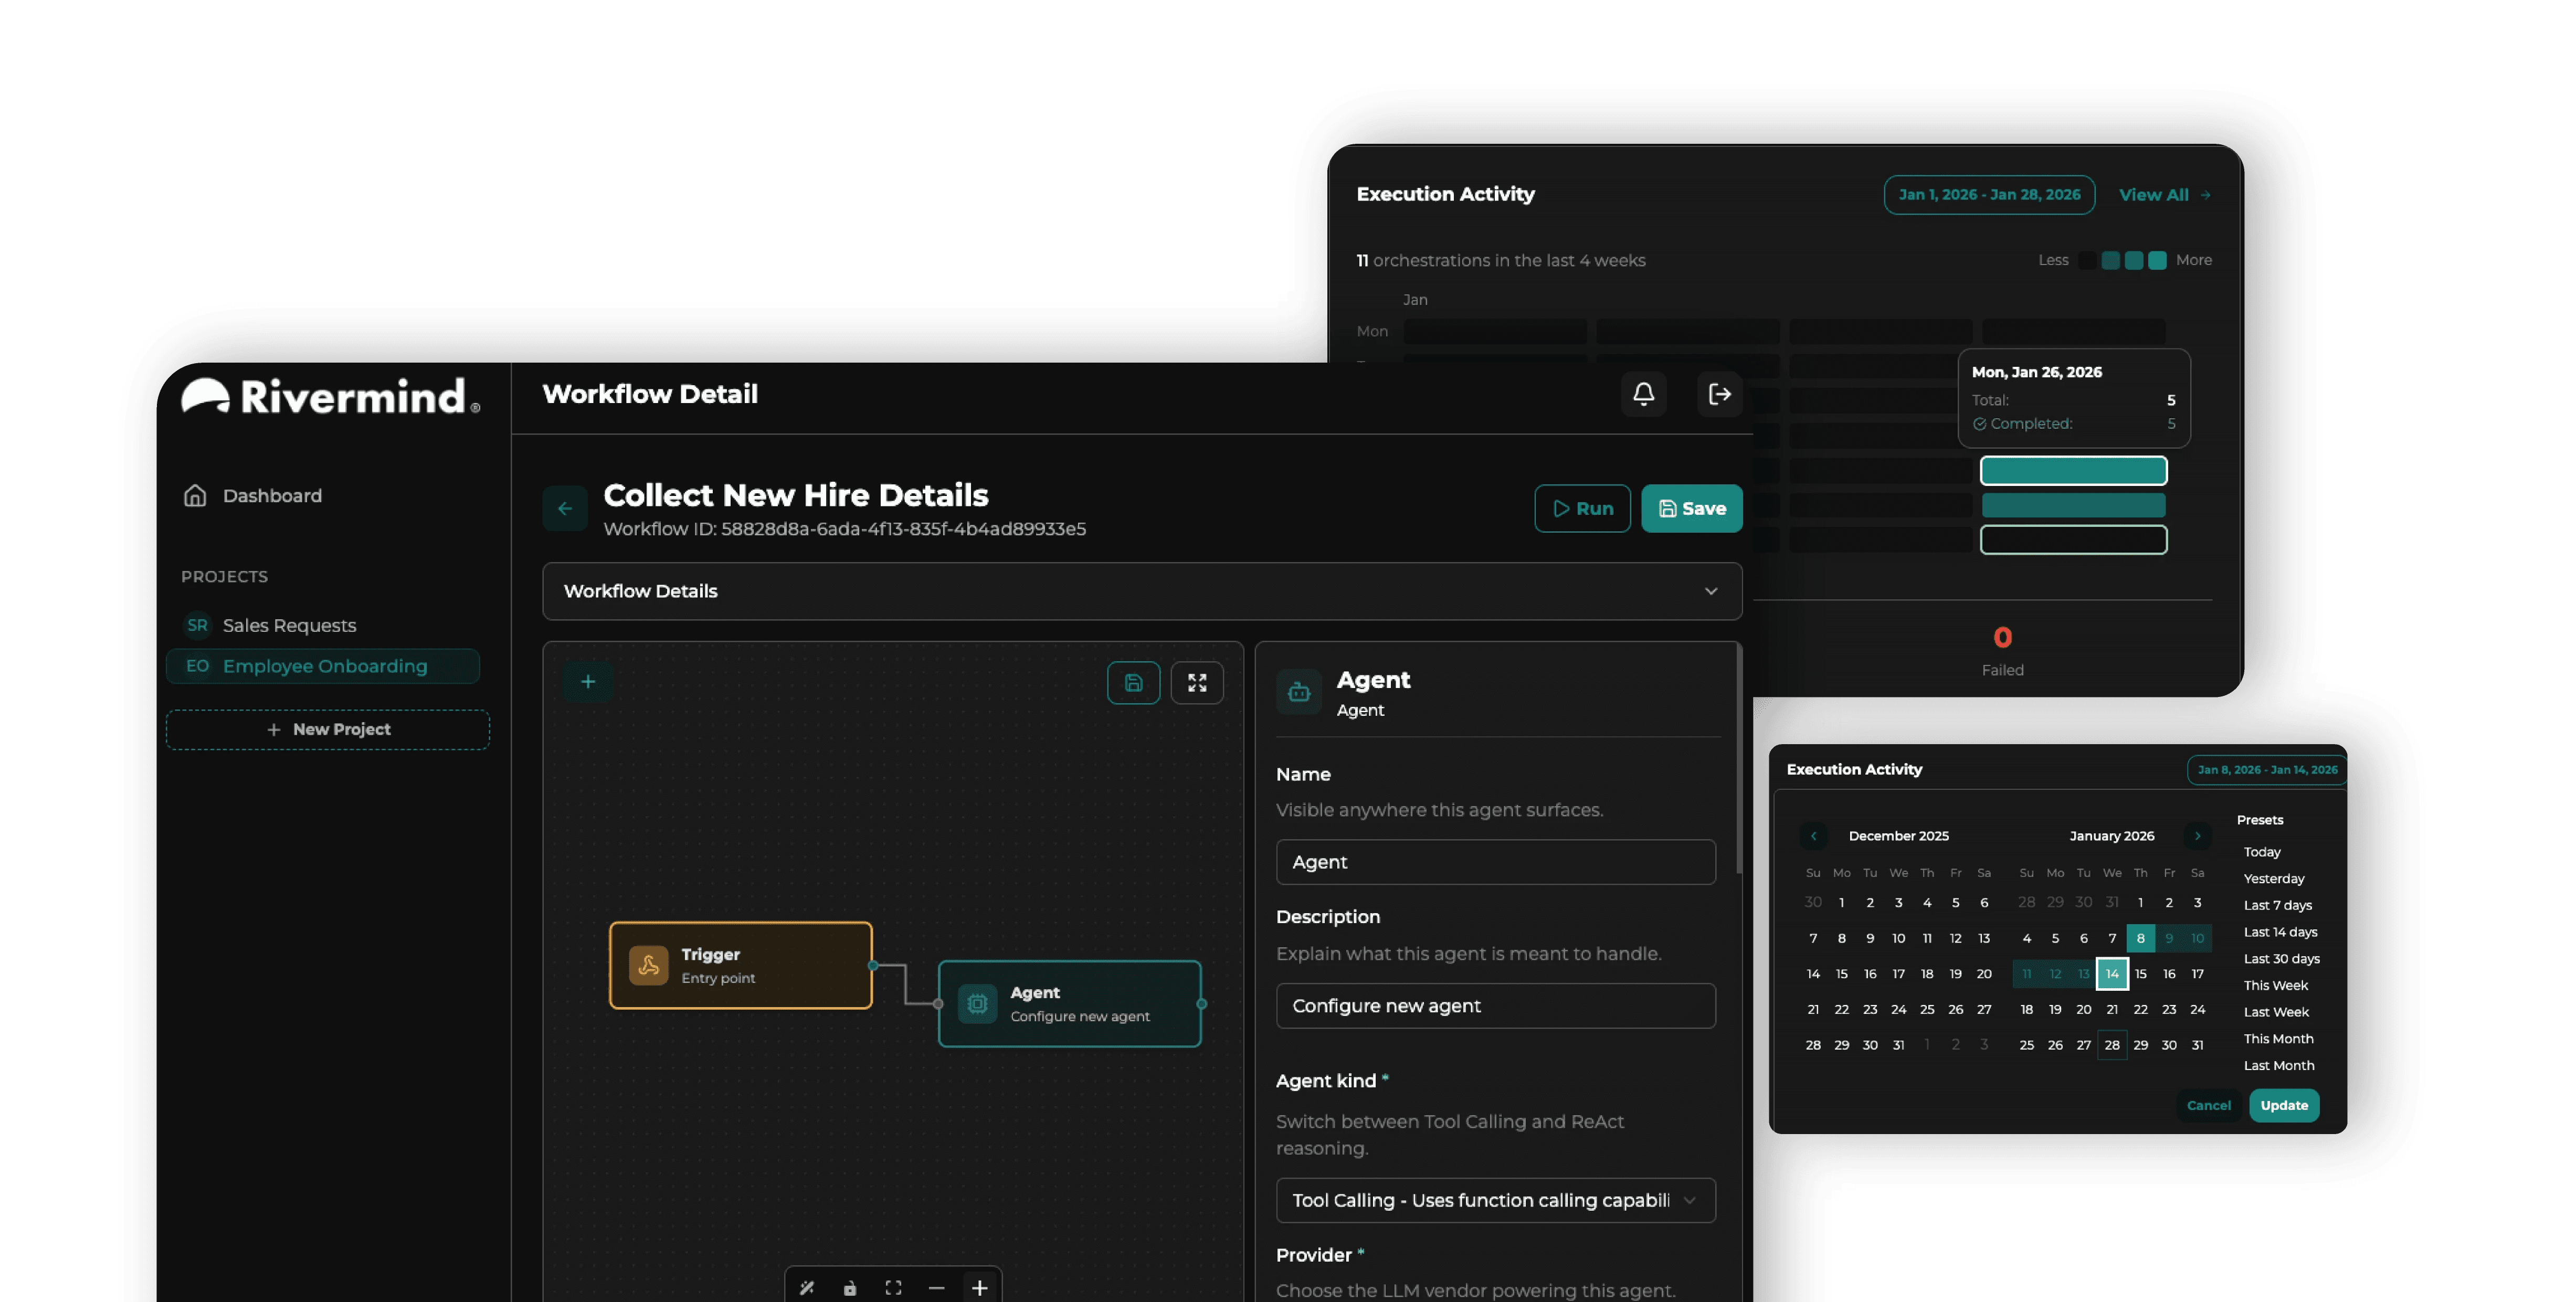Click the agent Name input field
Image resolution: width=2576 pixels, height=1302 pixels.
1495,862
